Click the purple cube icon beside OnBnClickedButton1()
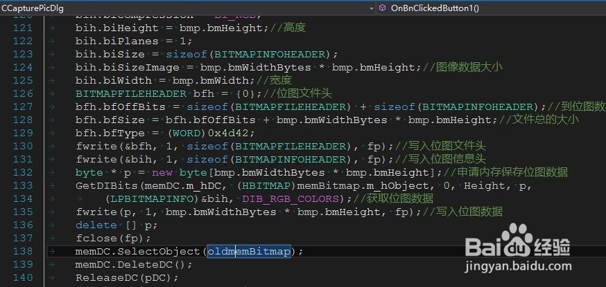Image resolution: width=606 pixels, height=287 pixels. (383, 8)
